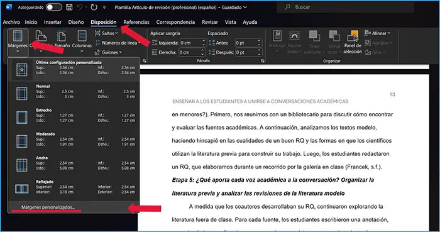Viewport: 440px width, 232px height.
Task: Adjust the Antes spacing spinner arrows
Action: click(259, 43)
